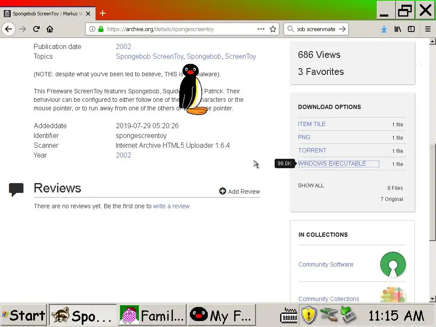Image resolution: width=436 pixels, height=327 pixels.
Task: Click the network connection tray icon
Action: click(x=329, y=315)
